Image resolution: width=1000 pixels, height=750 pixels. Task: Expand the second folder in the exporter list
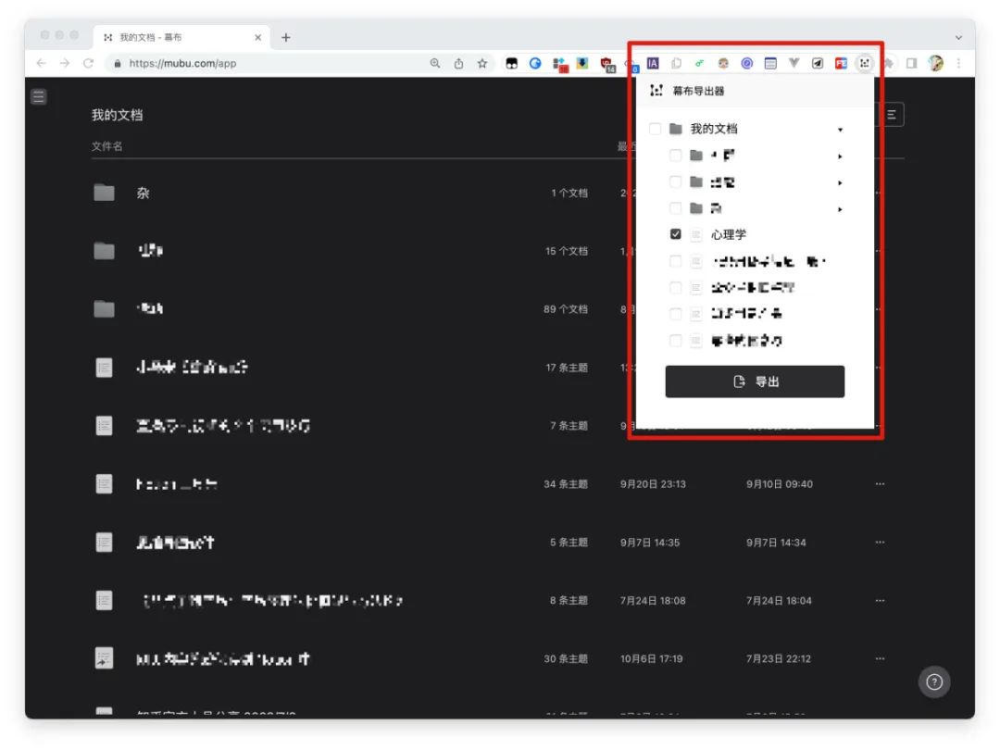[840, 181]
